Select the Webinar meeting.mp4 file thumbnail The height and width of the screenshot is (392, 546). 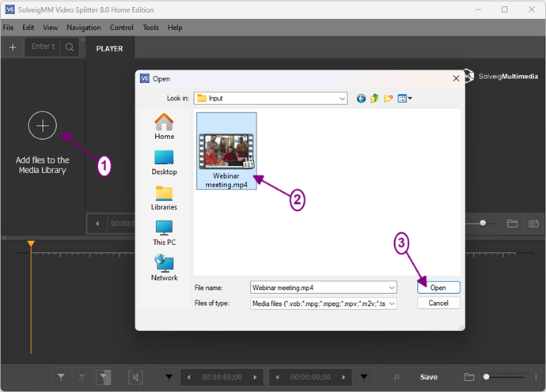tap(226, 151)
